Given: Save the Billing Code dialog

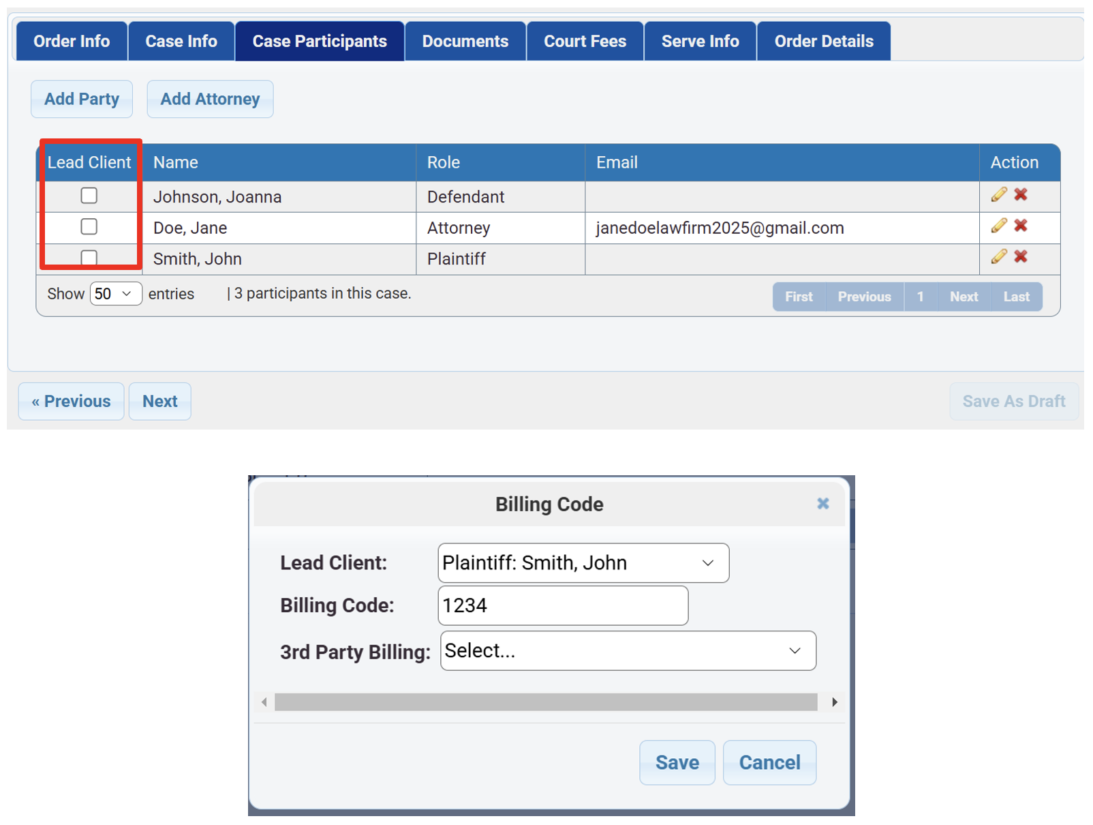Looking at the screenshot, I should click(677, 762).
